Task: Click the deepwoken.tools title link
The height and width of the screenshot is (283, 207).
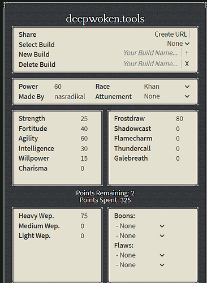Action: pos(105,19)
